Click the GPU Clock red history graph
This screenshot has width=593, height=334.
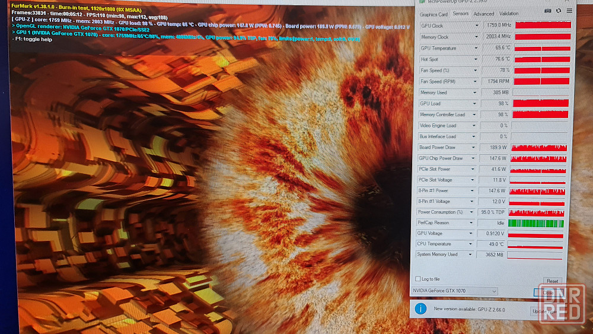[543, 25]
